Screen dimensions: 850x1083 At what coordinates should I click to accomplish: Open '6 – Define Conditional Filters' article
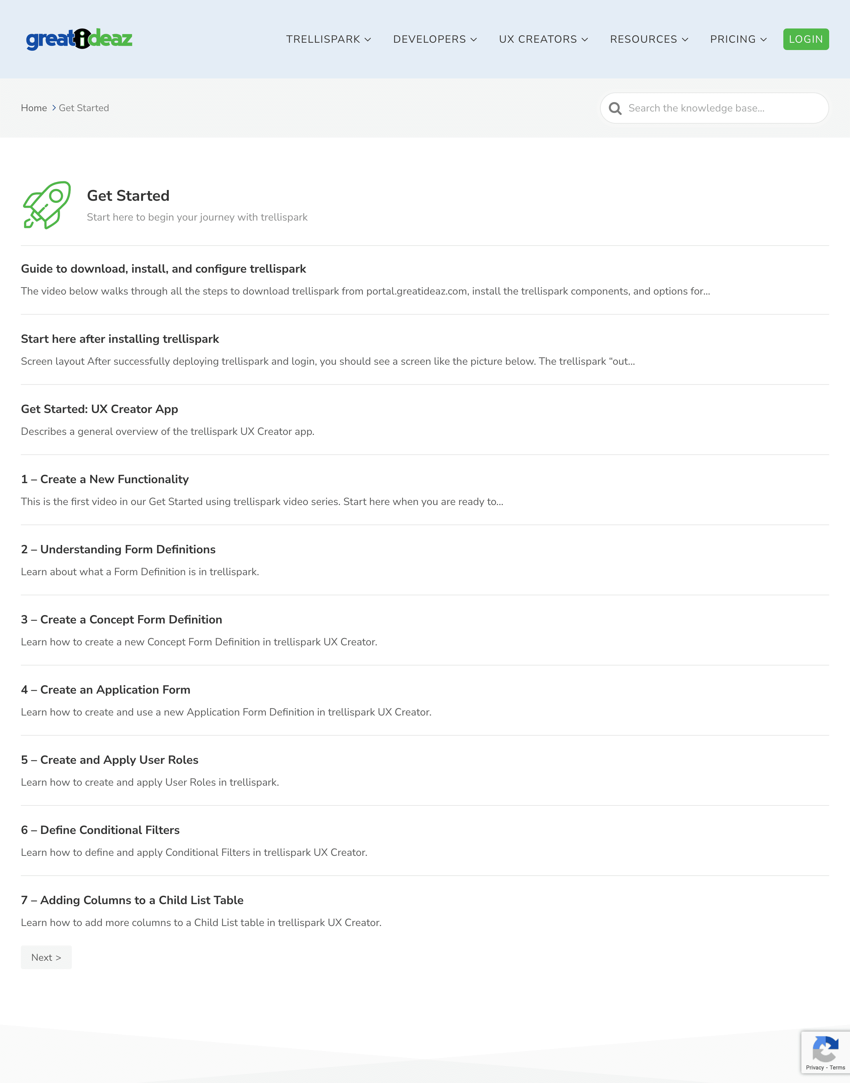click(x=100, y=830)
